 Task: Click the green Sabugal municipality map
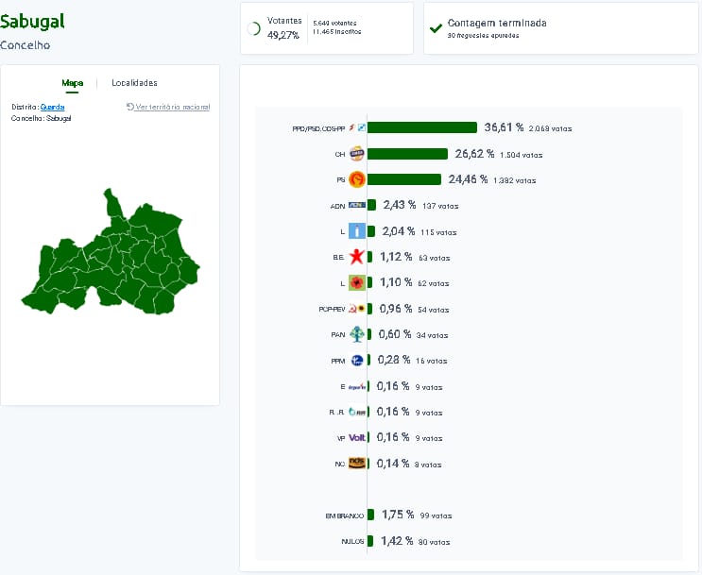point(111,253)
